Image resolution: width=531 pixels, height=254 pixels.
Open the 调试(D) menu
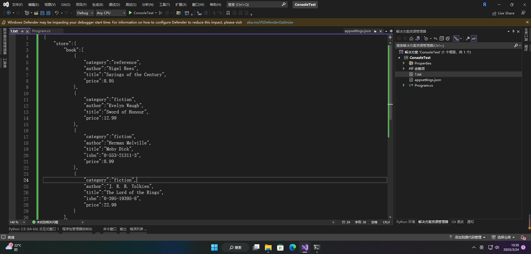pos(114,5)
